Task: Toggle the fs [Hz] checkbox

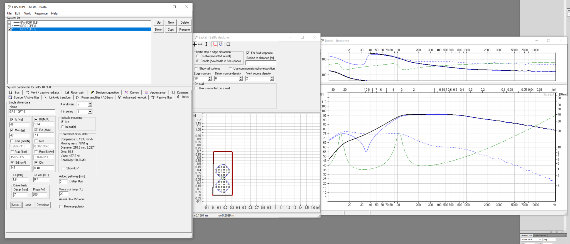Action: [12, 119]
